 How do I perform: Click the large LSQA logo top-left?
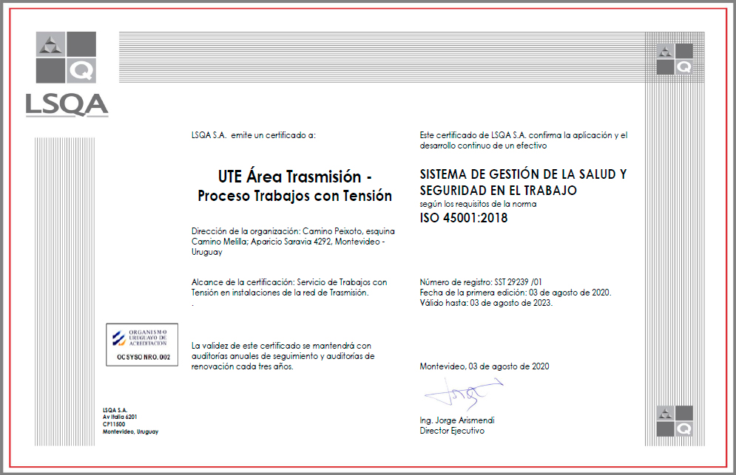tap(66, 74)
